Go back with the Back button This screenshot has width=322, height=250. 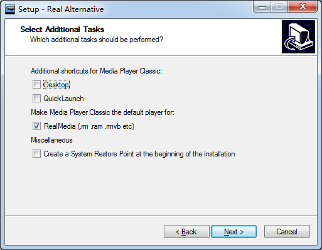pos(186,232)
